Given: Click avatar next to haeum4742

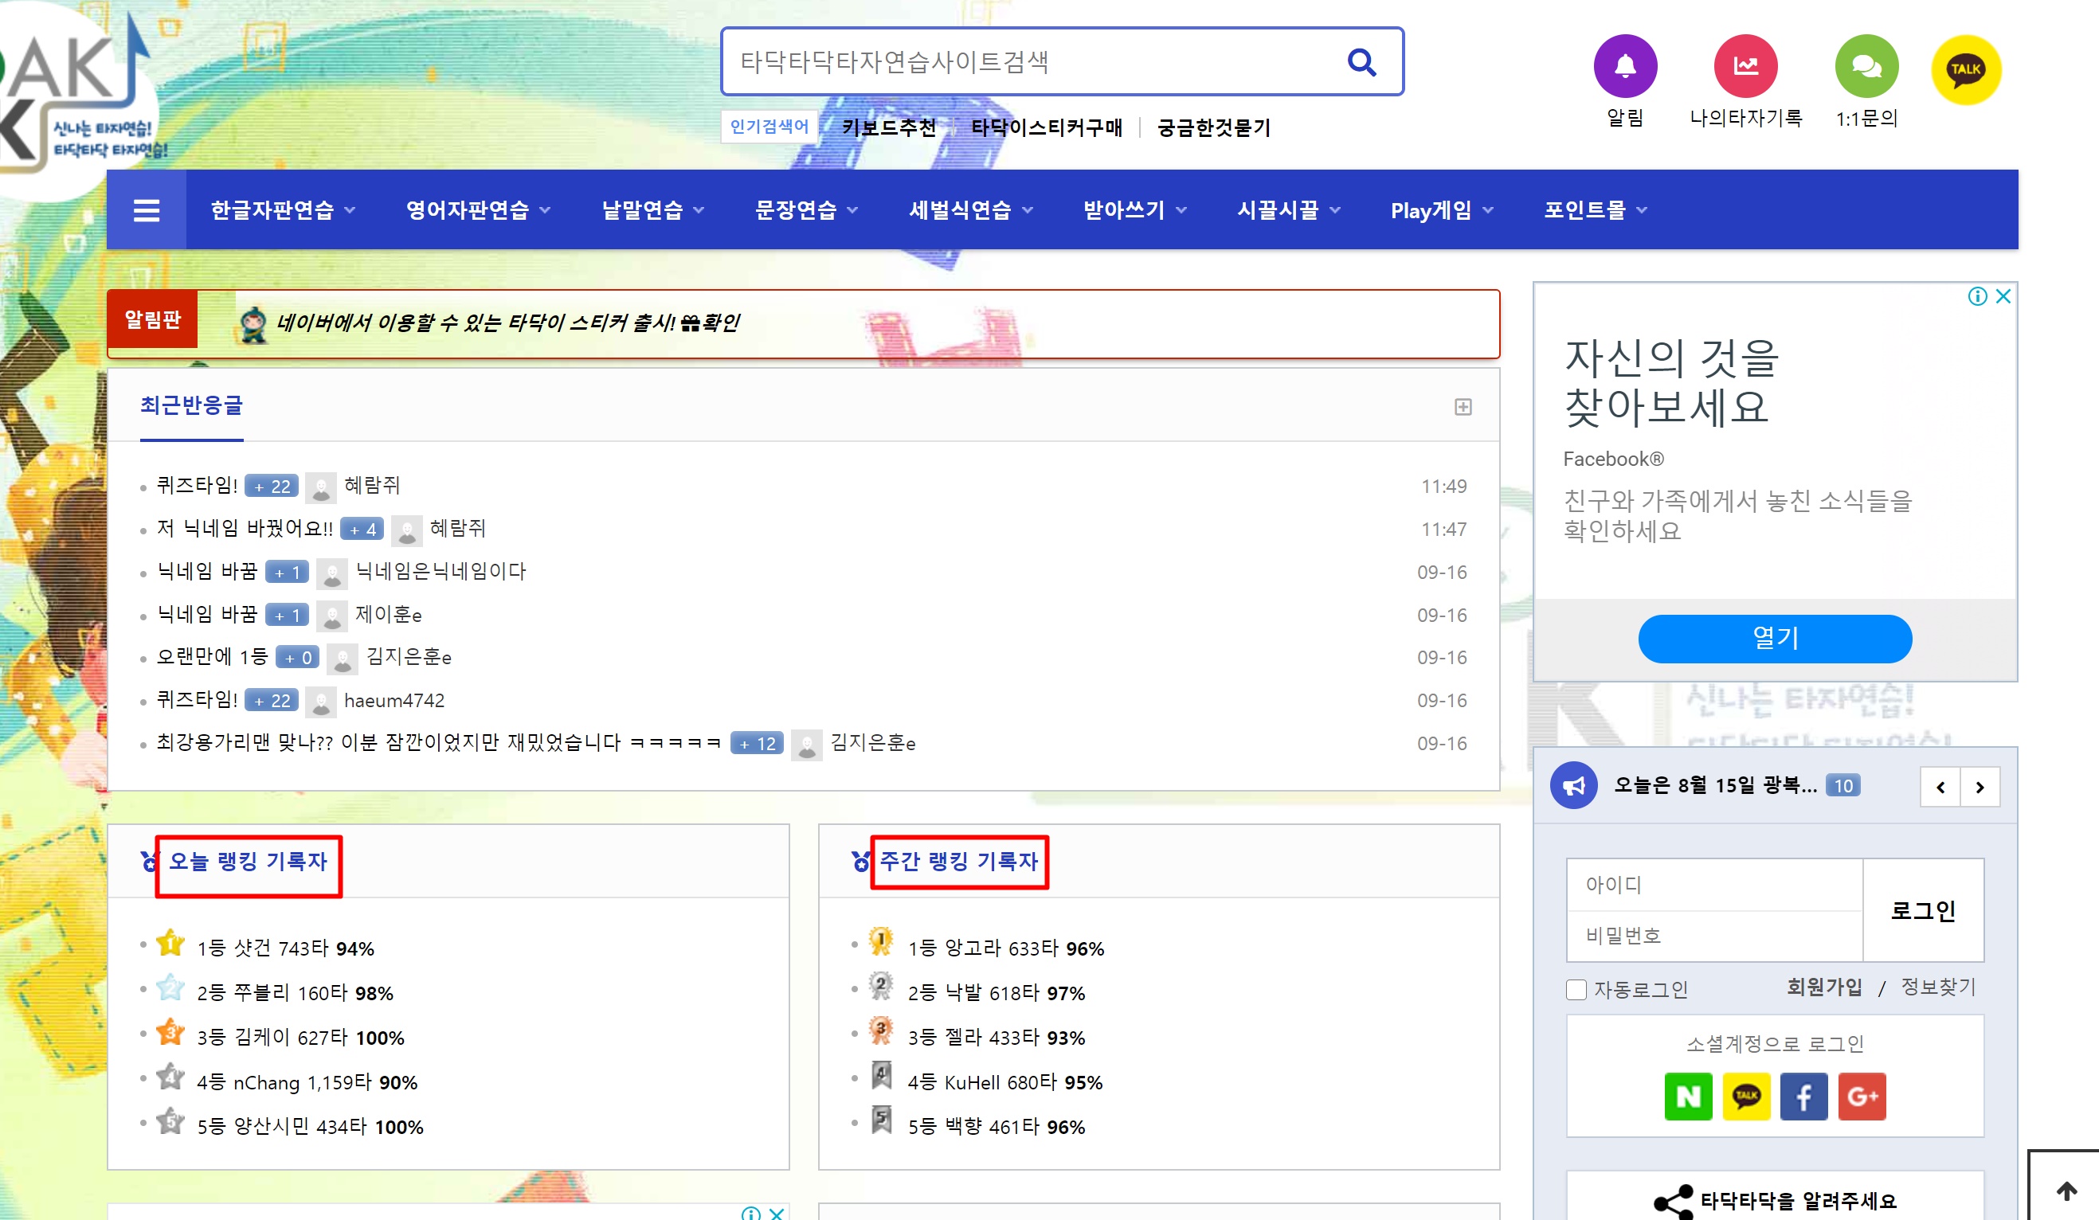Looking at the screenshot, I should [x=321, y=702].
